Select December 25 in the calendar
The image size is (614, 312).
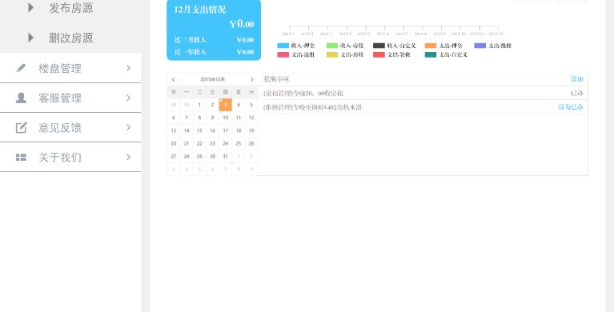[238, 144]
